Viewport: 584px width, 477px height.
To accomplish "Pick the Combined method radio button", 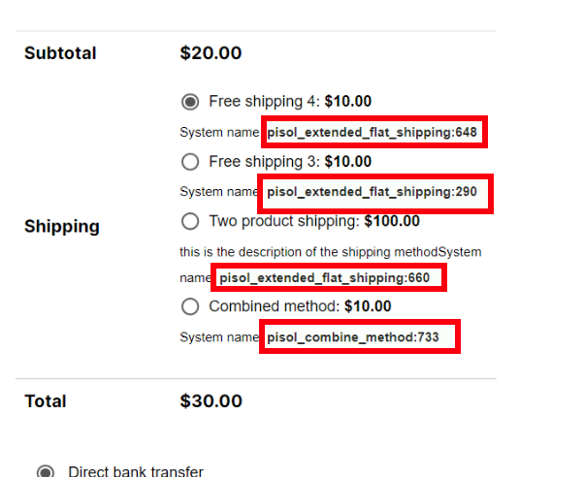I will (190, 306).
